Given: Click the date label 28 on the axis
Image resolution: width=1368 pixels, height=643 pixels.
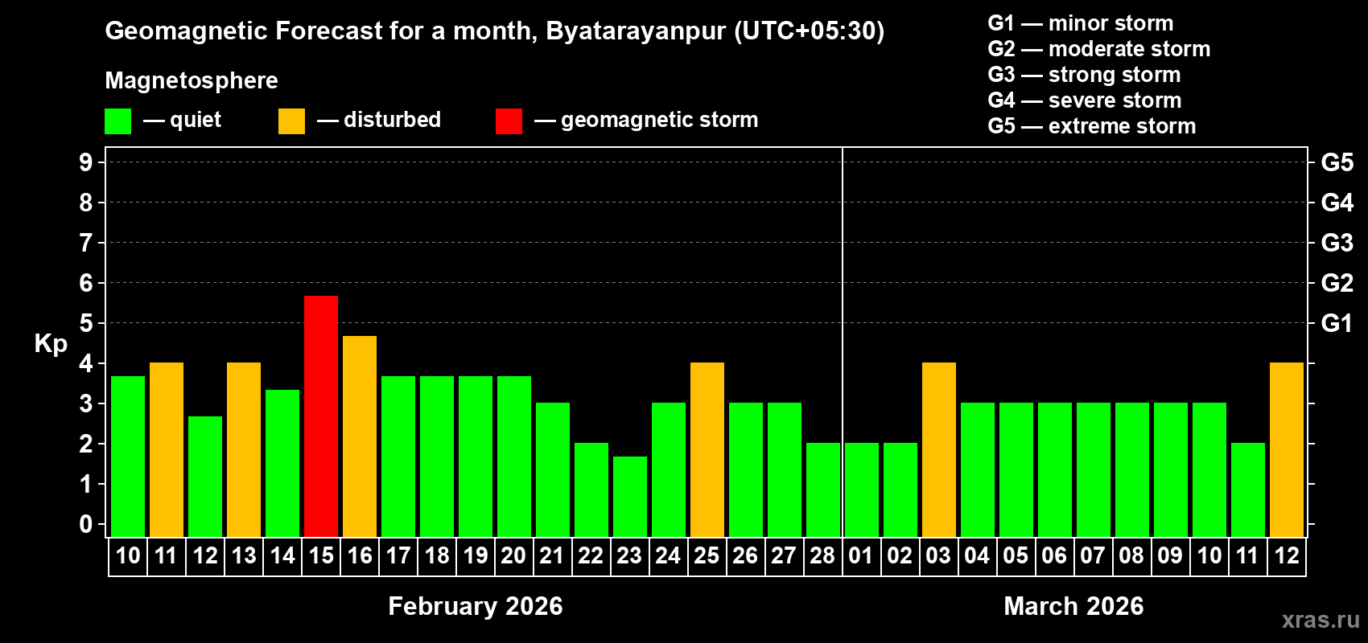Looking at the screenshot, I should 822,556.
